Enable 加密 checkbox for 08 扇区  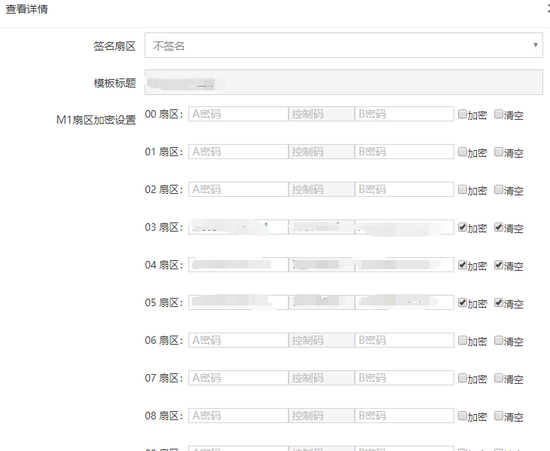462,416
